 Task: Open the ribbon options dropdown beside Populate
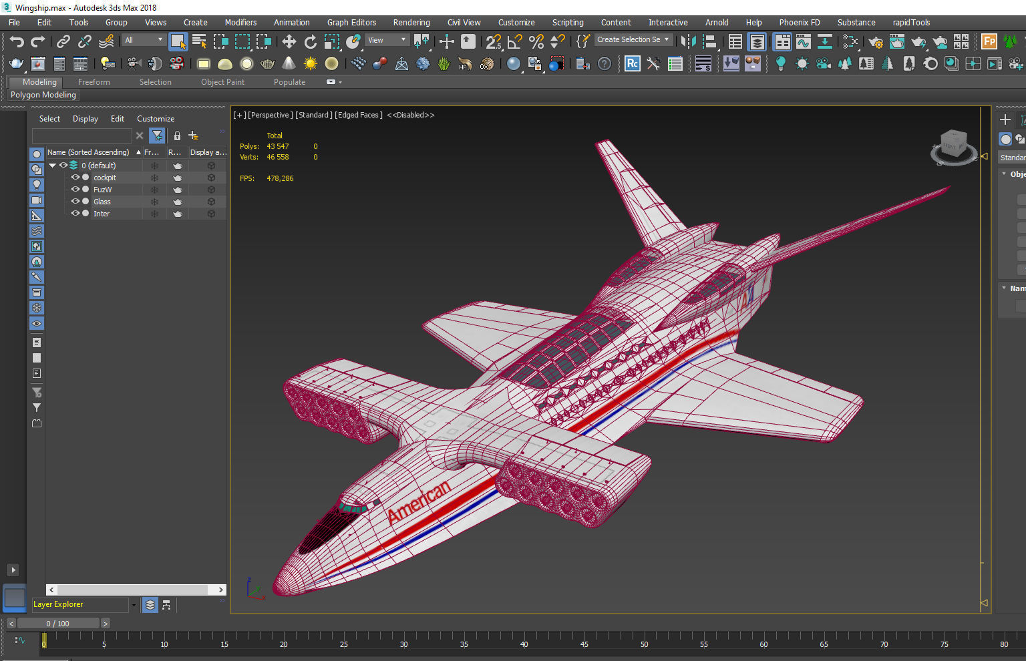[x=333, y=82]
